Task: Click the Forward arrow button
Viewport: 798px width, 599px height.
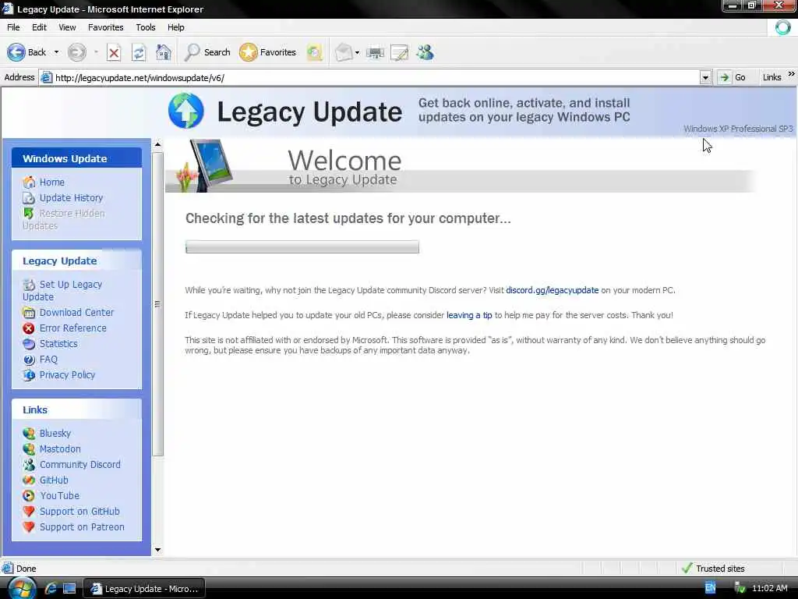Action: [77, 52]
